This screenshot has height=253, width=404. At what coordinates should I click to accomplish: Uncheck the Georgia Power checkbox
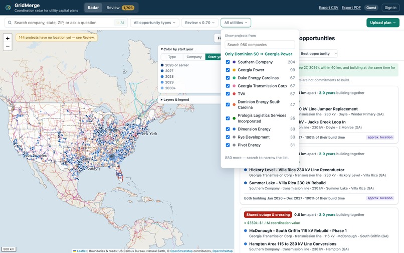[228, 70]
